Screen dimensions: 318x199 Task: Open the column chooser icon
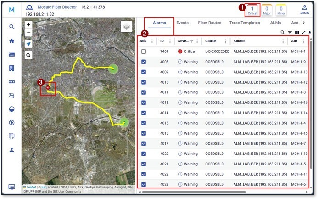click(x=297, y=32)
